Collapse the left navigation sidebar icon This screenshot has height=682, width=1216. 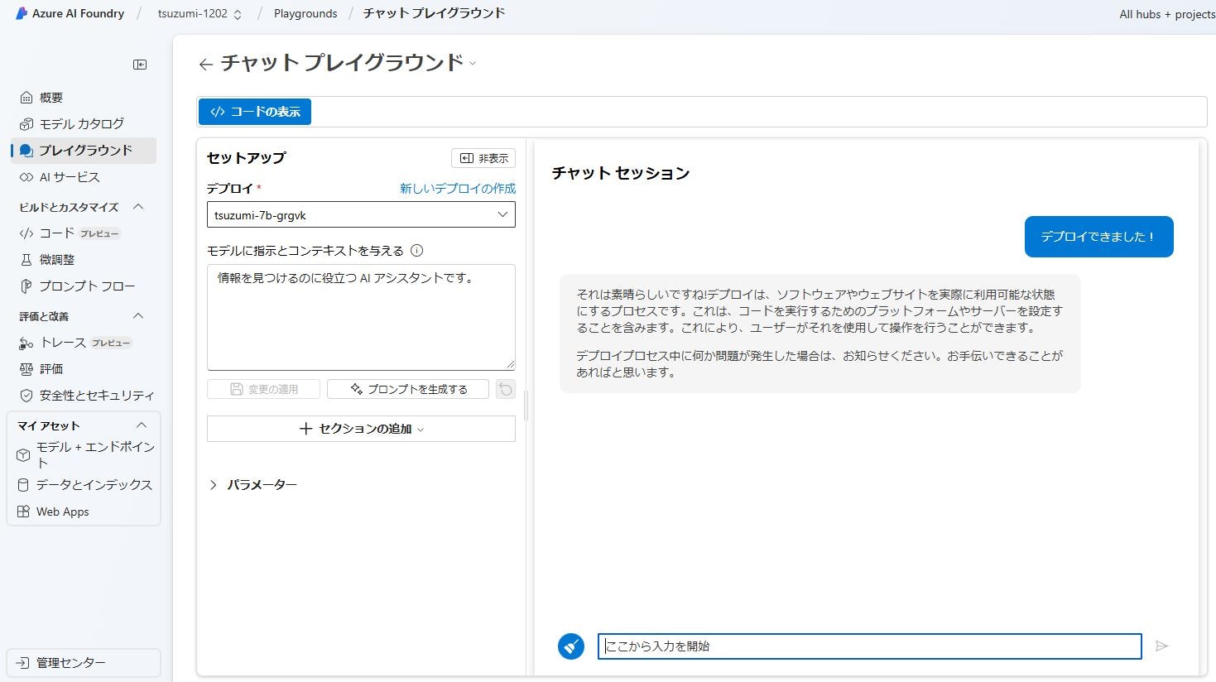(140, 65)
